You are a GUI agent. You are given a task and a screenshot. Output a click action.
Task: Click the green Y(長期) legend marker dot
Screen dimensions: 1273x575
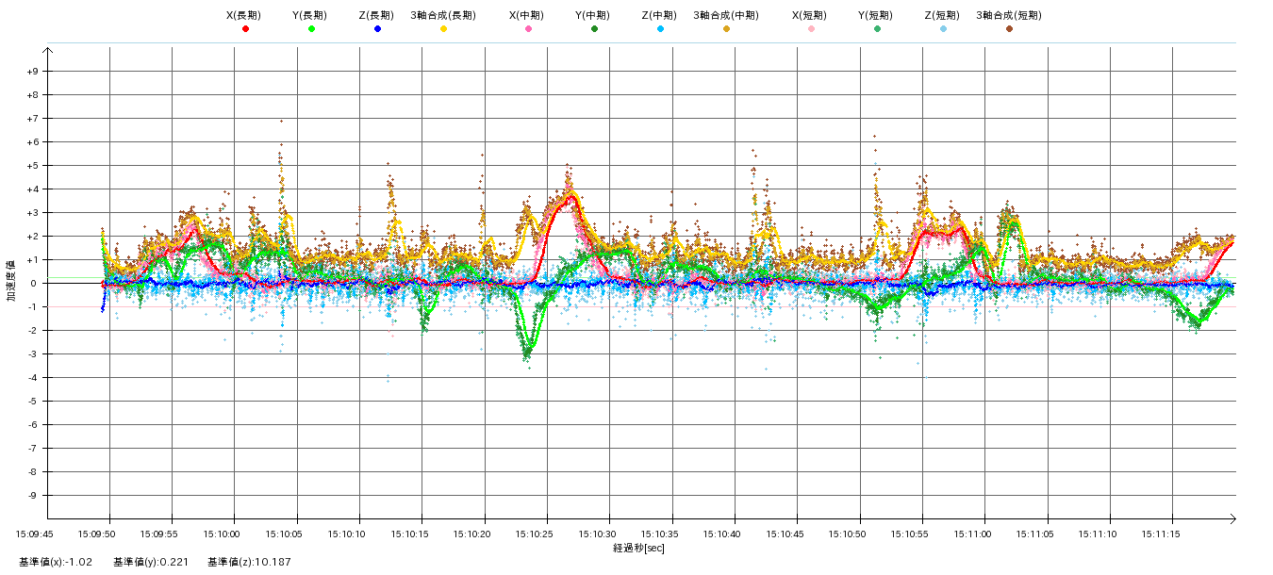tap(311, 29)
